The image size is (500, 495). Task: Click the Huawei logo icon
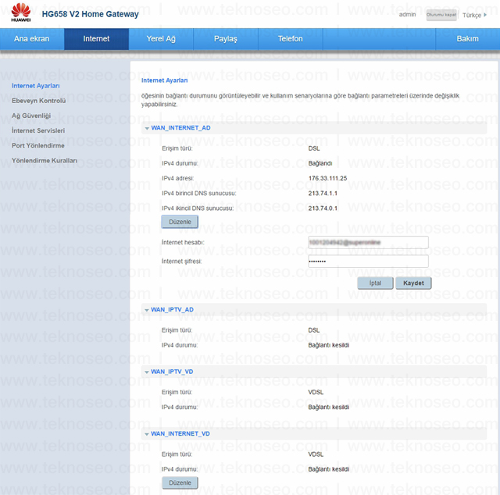(x=21, y=12)
